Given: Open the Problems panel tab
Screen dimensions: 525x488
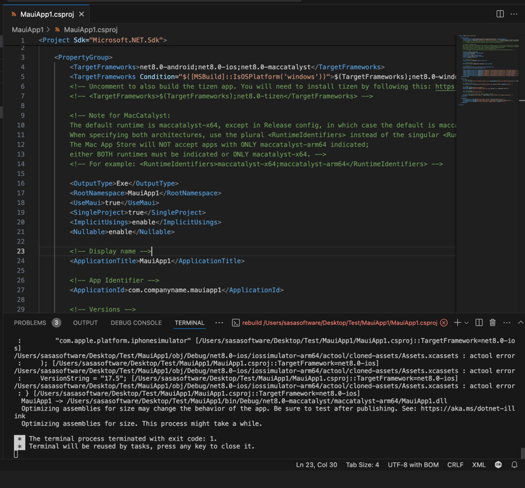Looking at the screenshot, I should tap(30, 323).
